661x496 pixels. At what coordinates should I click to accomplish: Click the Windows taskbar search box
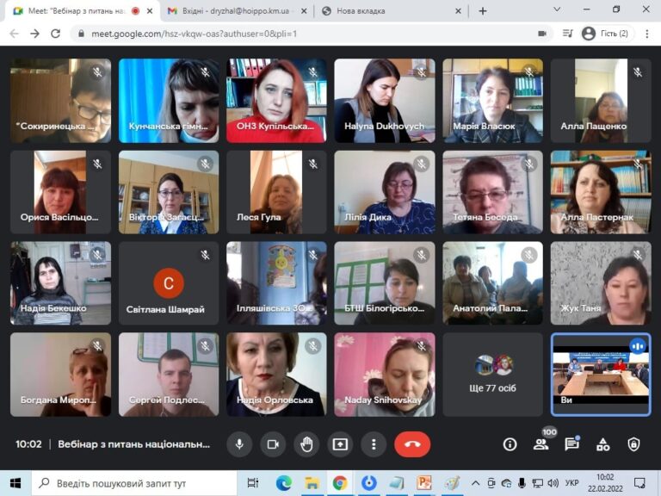135,483
